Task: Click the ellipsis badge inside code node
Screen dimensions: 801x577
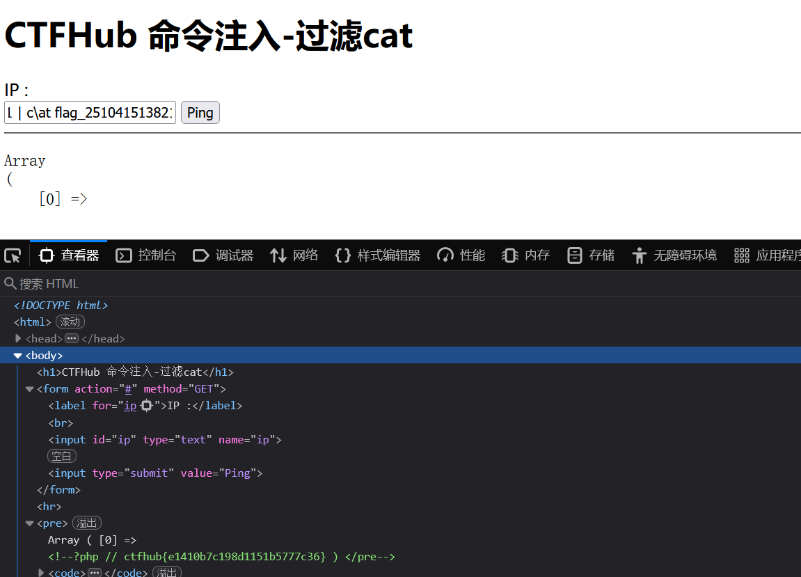Action: (x=95, y=572)
